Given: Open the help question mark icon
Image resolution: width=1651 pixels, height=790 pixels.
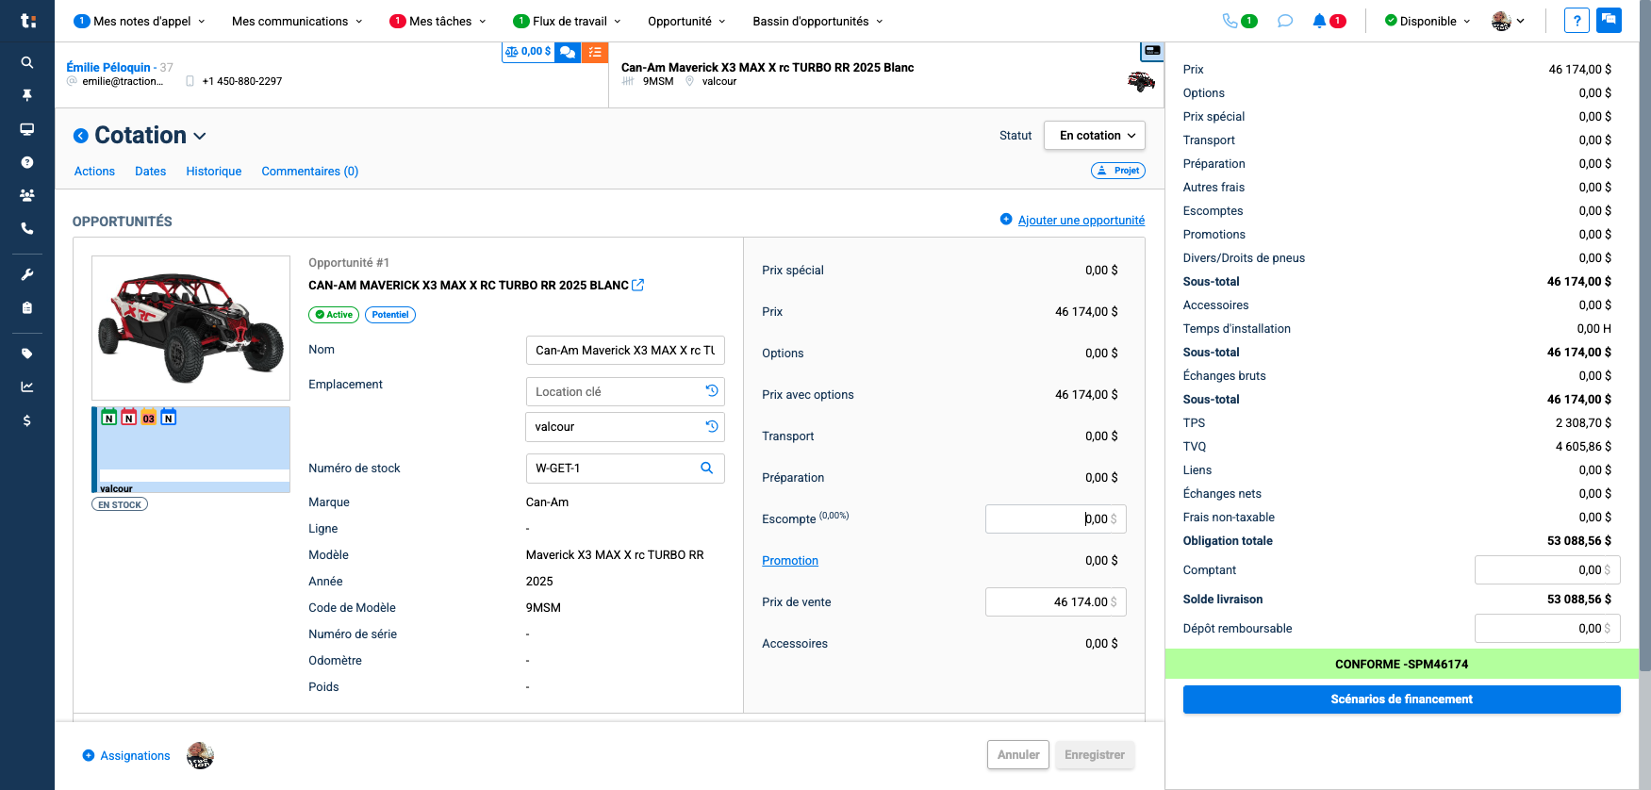Looking at the screenshot, I should coord(1577,21).
